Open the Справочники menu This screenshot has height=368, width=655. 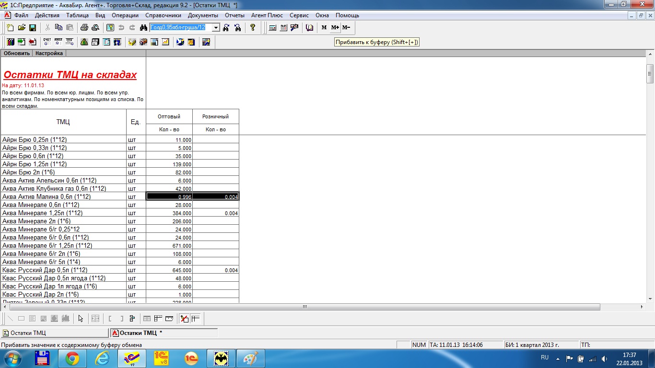pyautogui.click(x=163, y=15)
